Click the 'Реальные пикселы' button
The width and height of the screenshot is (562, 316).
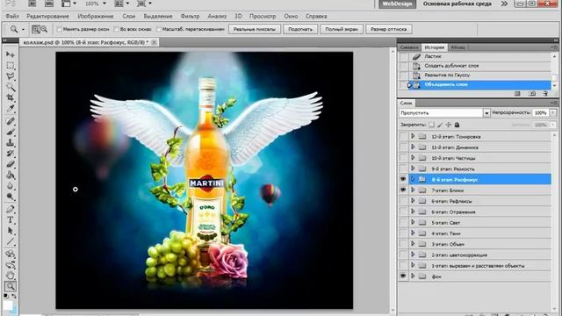point(255,29)
